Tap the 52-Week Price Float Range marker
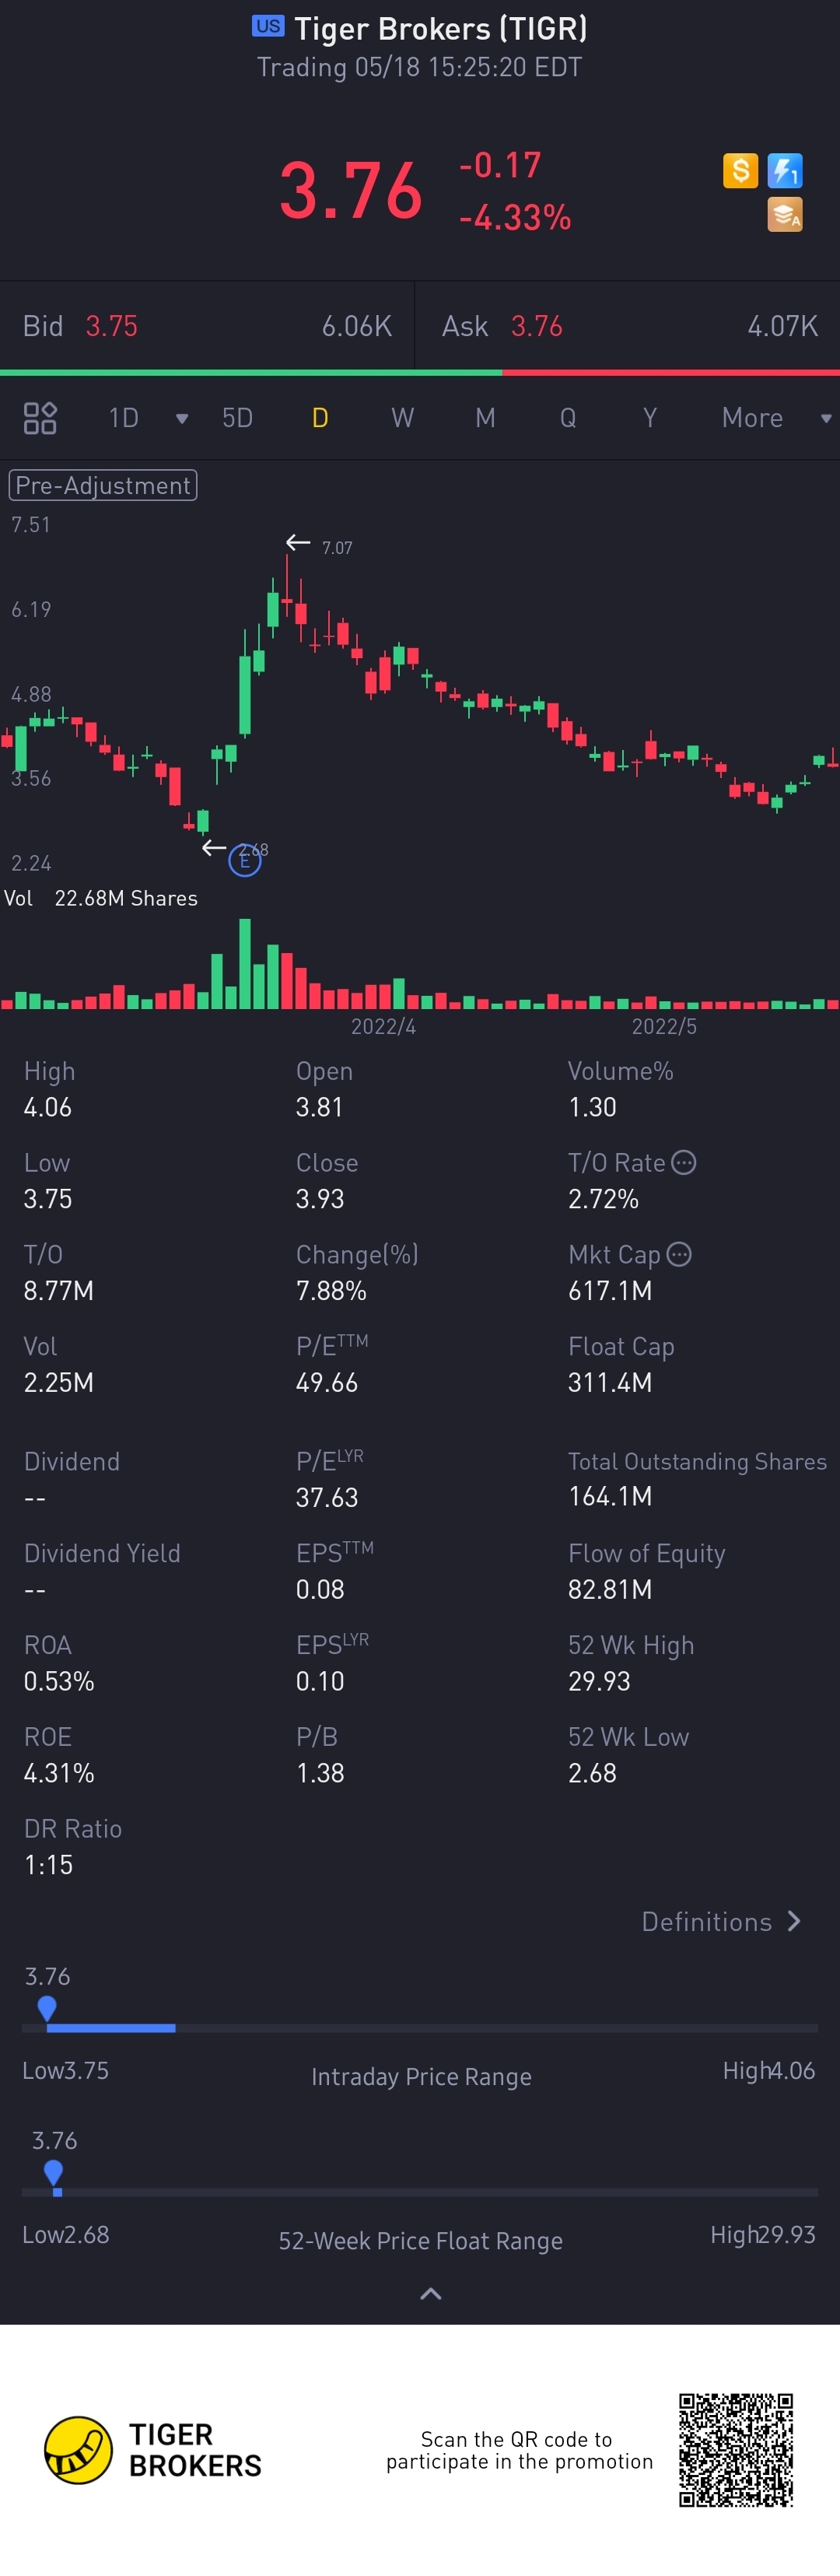The height and width of the screenshot is (2576, 840). (x=54, y=2173)
